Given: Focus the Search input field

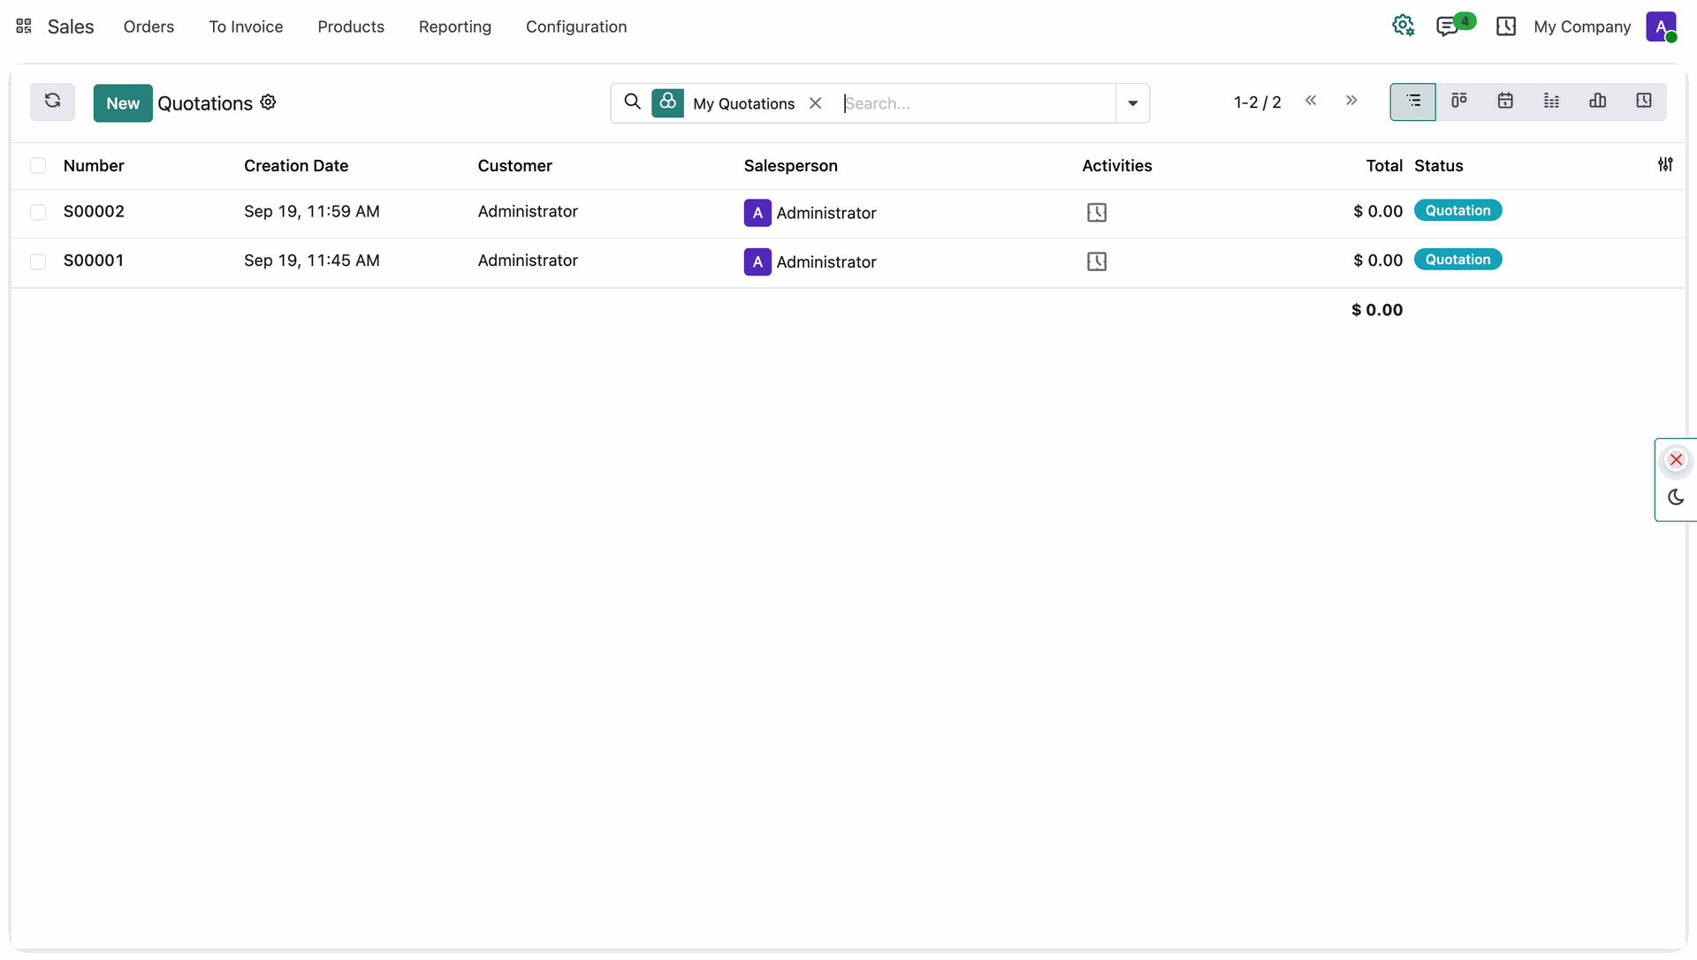Looking at the screenshot, I should pyautogui.click(x=978, y=103).
